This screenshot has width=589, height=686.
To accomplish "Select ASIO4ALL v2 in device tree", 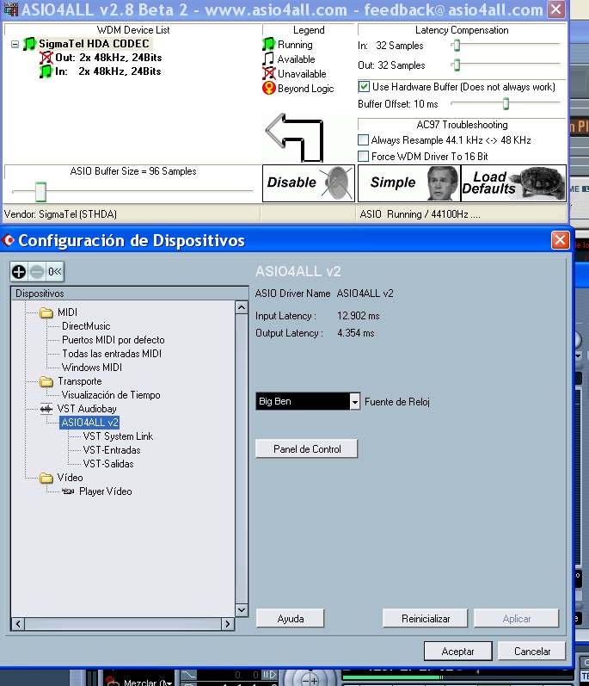I will pos(89,423).
